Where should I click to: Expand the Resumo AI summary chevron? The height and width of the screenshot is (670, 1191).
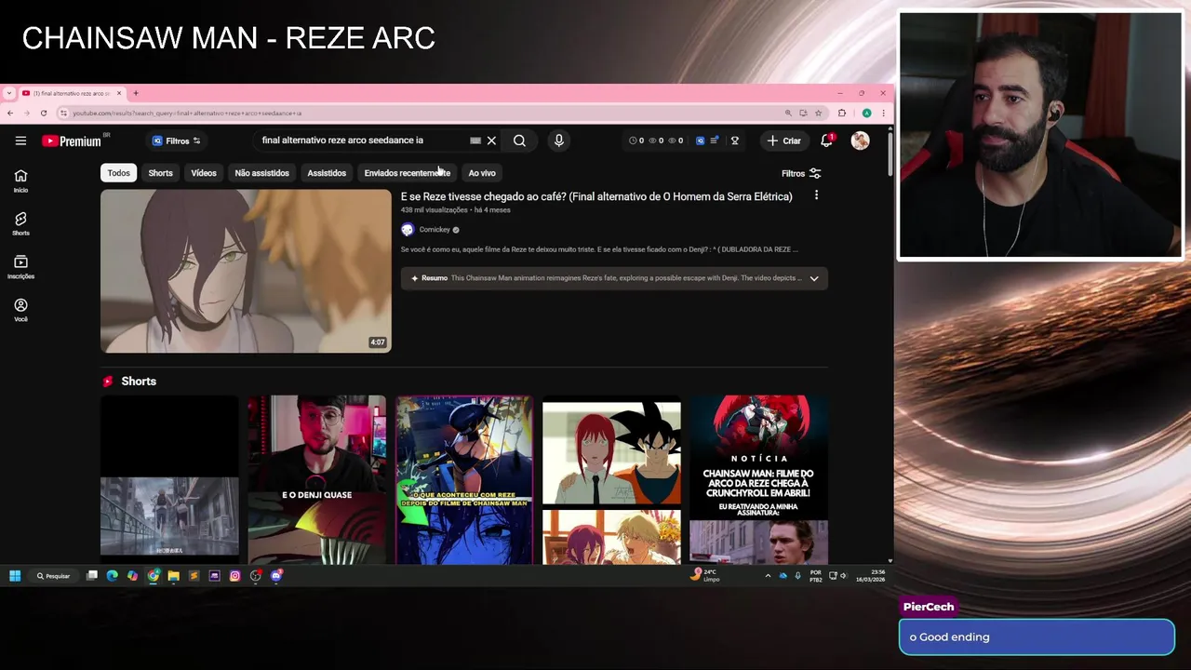pyautogui.click(x=814, y=278)
